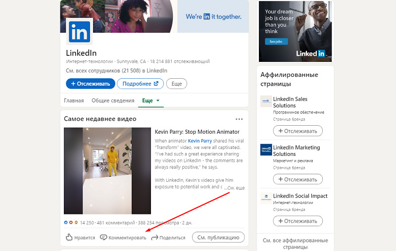Viewport: 396px width, 251px height.
Task: Click the LinkedIn Social Impact logo
Action: coord(266,198)
